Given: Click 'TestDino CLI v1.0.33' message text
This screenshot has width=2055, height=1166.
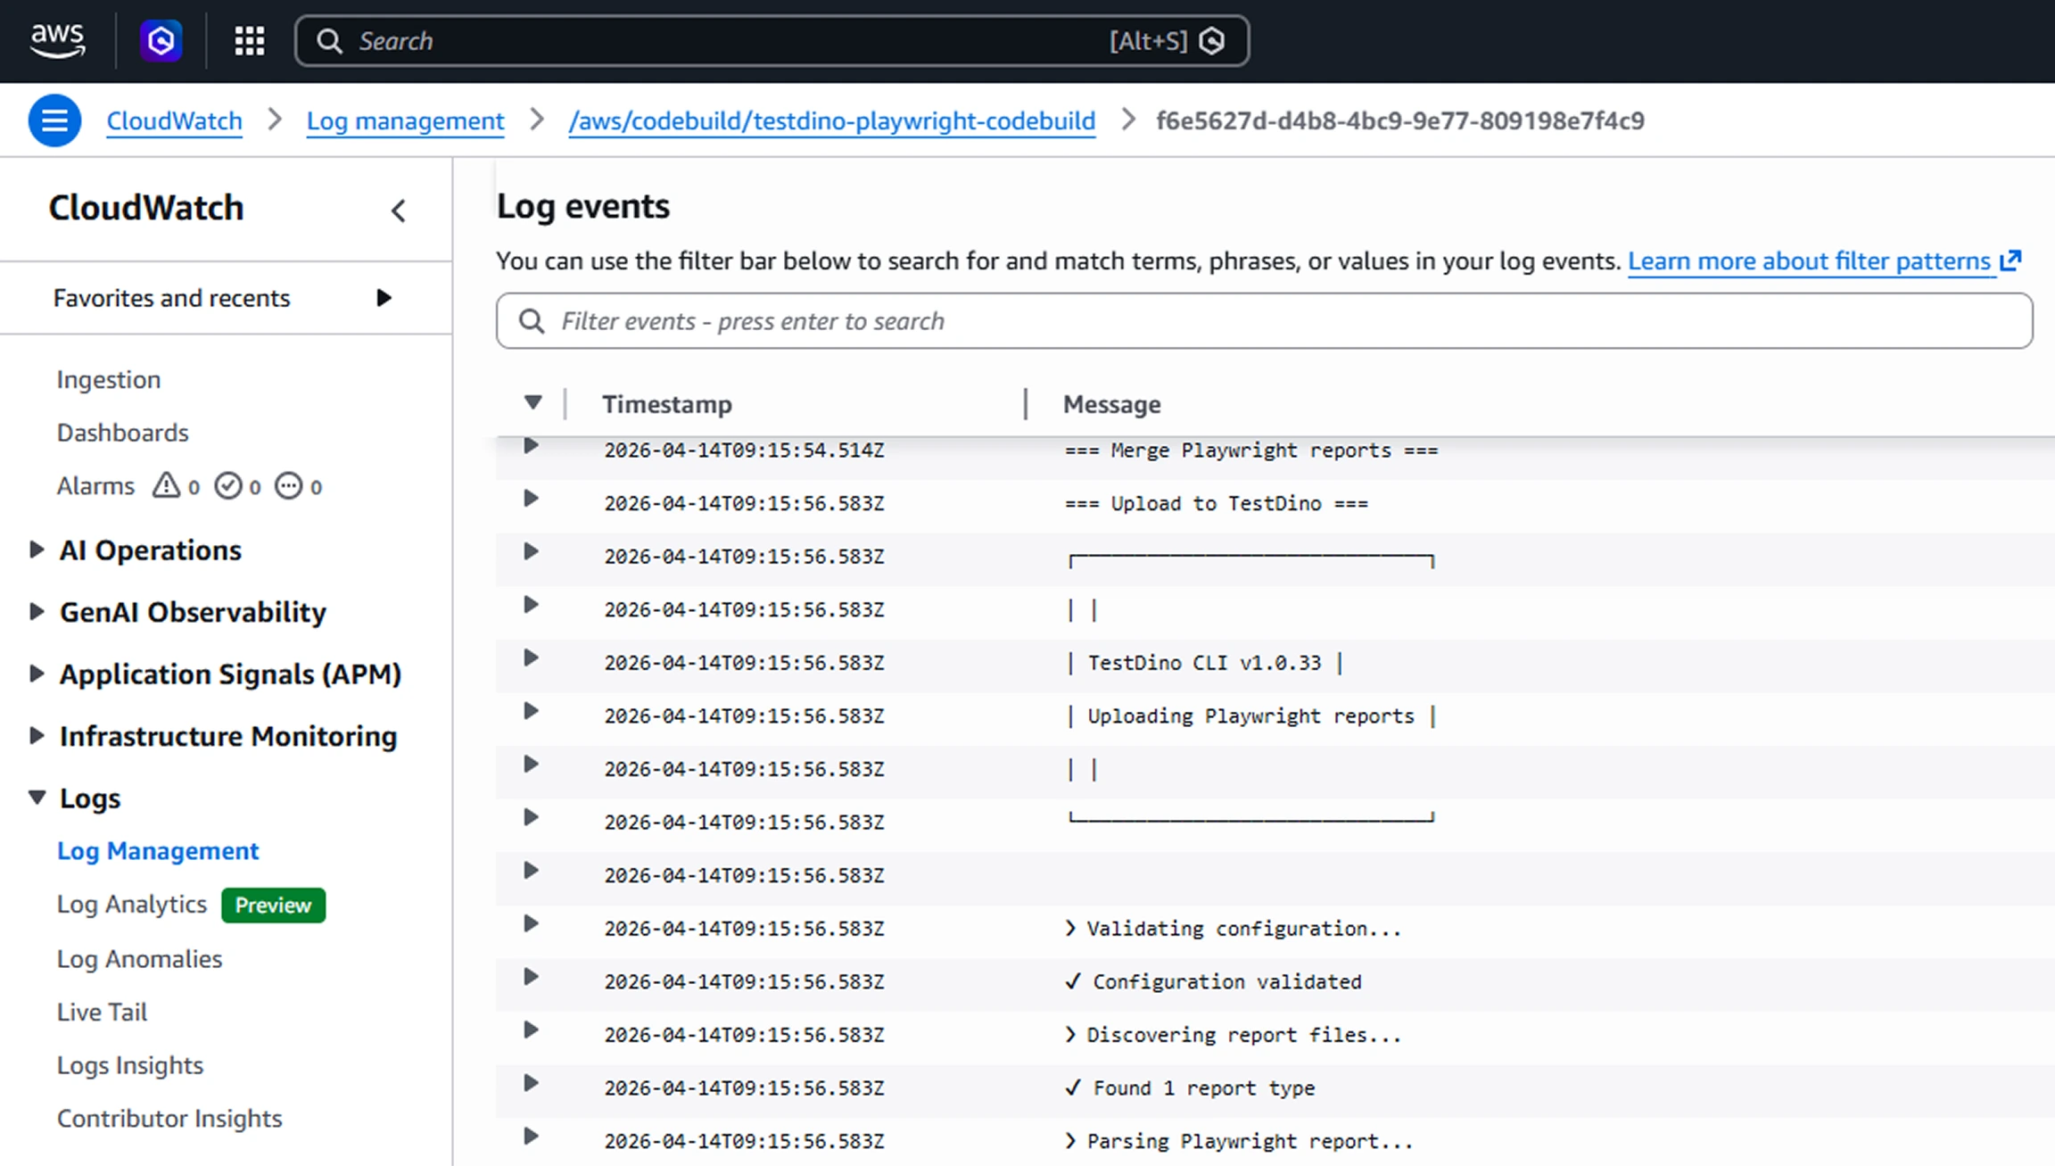Looking at the screenshot, I should coord(1204,663).
